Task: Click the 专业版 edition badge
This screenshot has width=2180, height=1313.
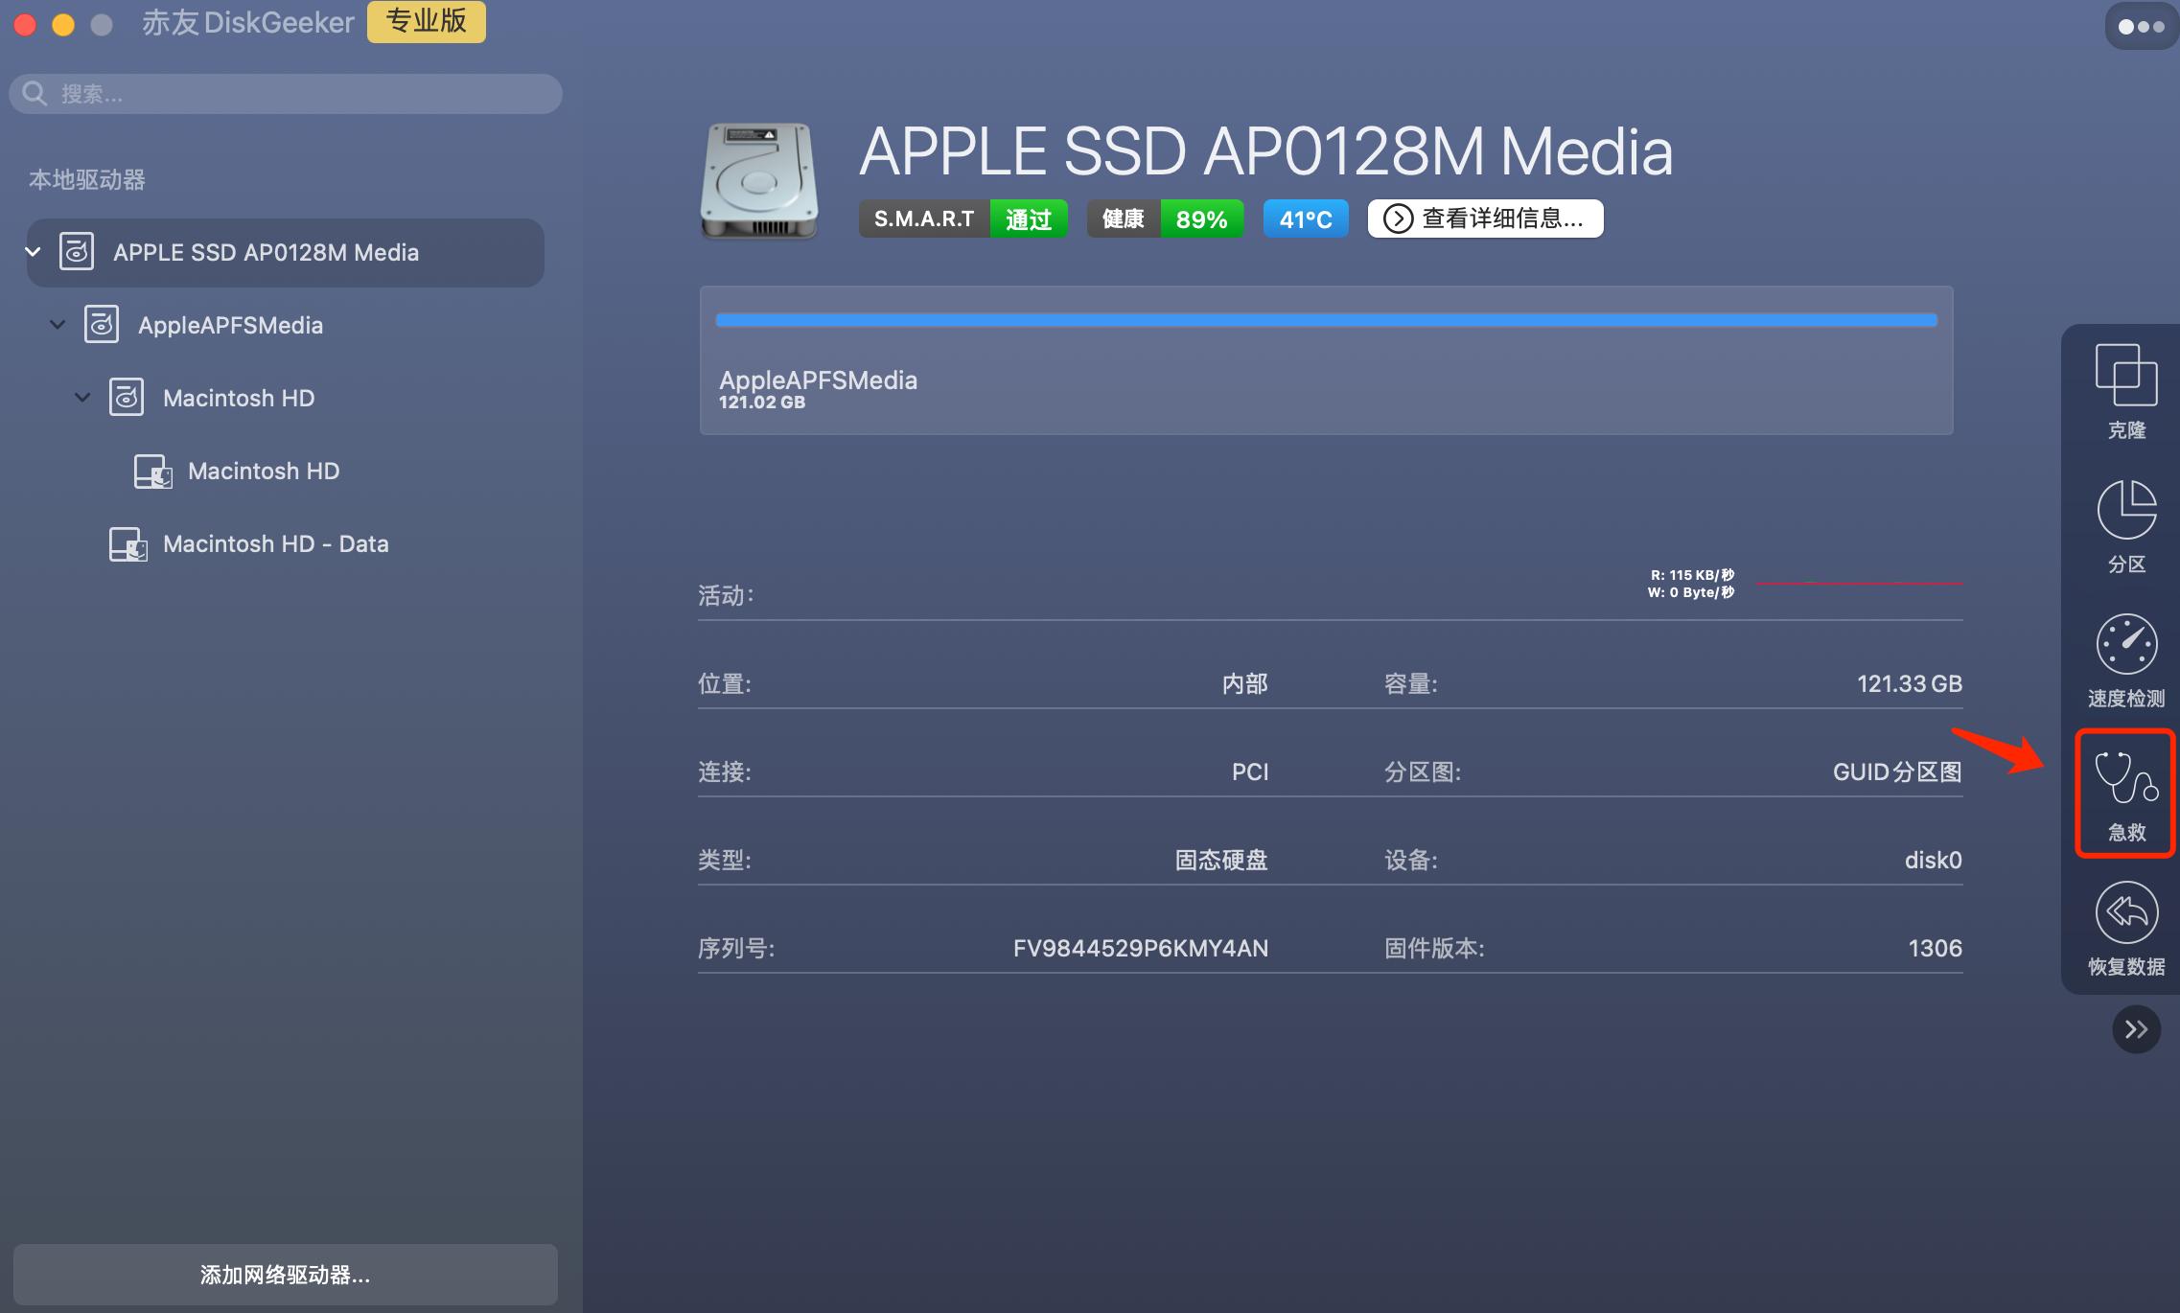Action: pos(427,21)
